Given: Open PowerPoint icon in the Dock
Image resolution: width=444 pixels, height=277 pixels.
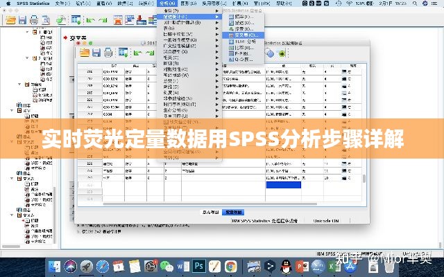Looking at the screenshot, I should point(302,266).
